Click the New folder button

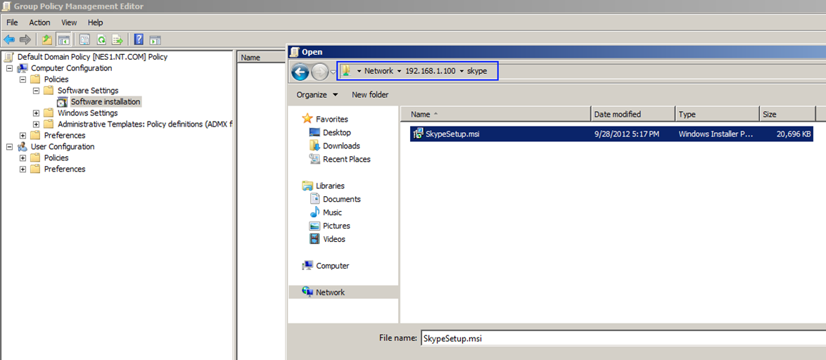(370, 95)
